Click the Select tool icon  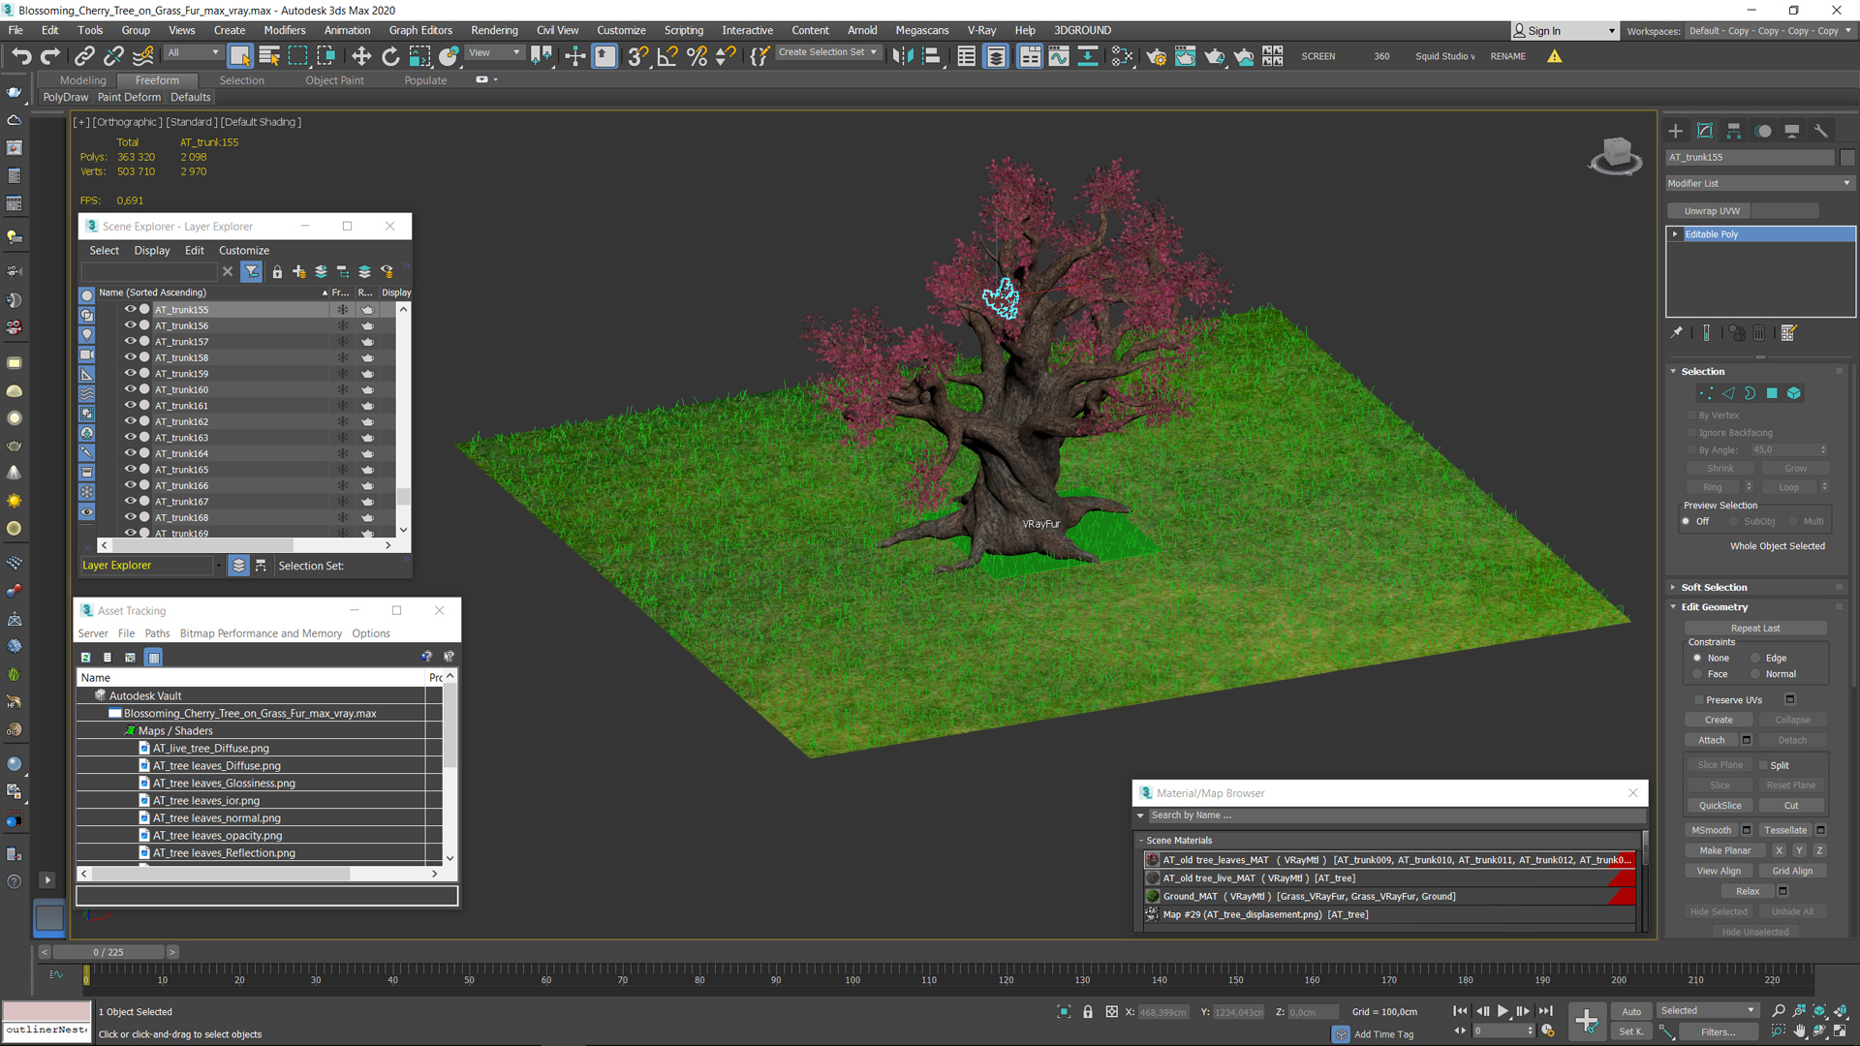239,56
